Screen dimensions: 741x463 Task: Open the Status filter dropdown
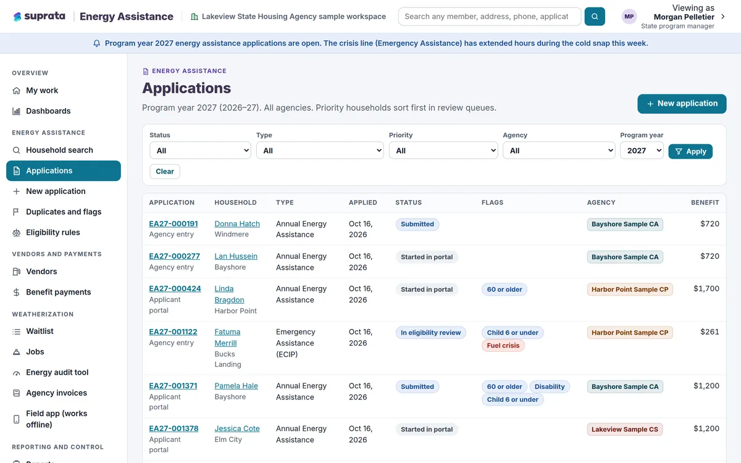point(200,151)
